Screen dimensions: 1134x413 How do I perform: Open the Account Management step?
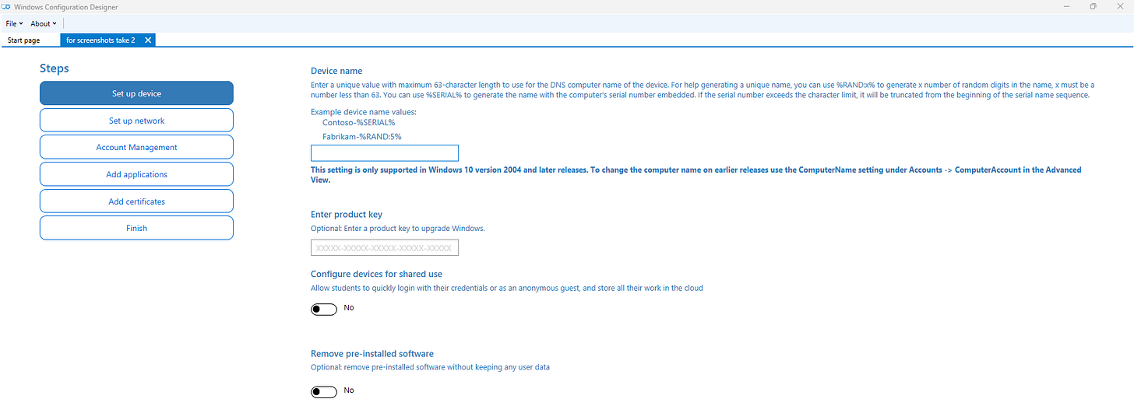pyautogui.click(x=136, y=147)
